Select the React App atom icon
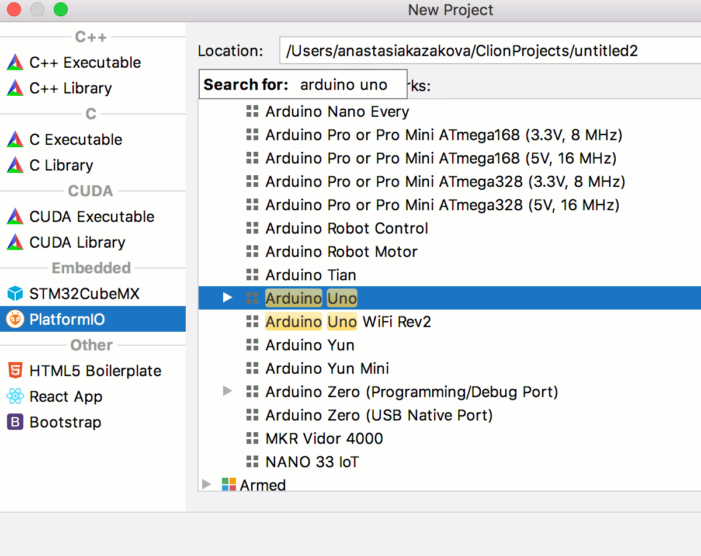701x556 pixels. 15,397
